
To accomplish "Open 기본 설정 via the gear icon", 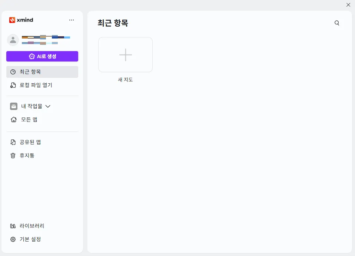I will click(13, 239).
